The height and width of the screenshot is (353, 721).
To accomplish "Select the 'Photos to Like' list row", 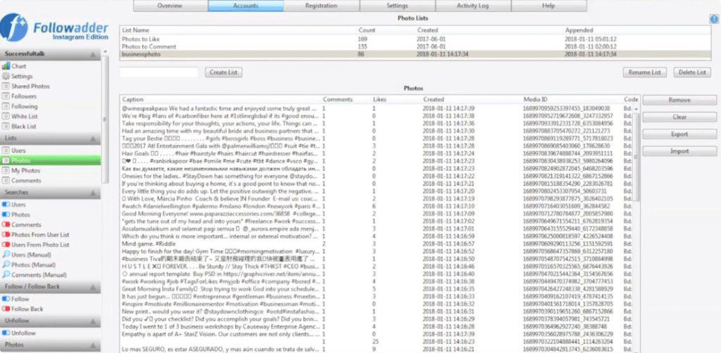I will tap(414, 39).
